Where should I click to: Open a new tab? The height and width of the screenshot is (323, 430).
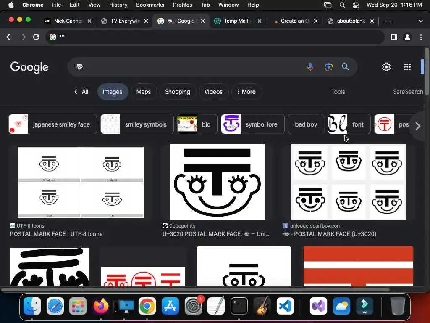(x=388, y=21)
